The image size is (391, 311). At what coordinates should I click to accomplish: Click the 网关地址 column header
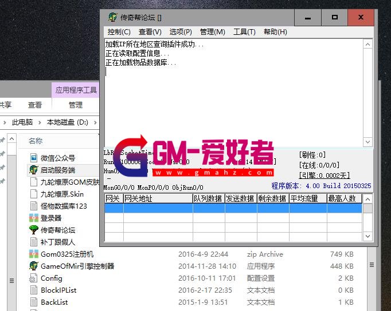click(x=158, y=198)
